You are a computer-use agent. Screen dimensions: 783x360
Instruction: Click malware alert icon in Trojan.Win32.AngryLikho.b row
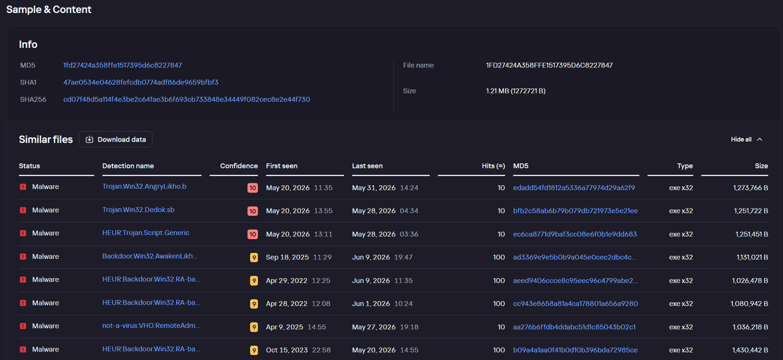(23, 187)
